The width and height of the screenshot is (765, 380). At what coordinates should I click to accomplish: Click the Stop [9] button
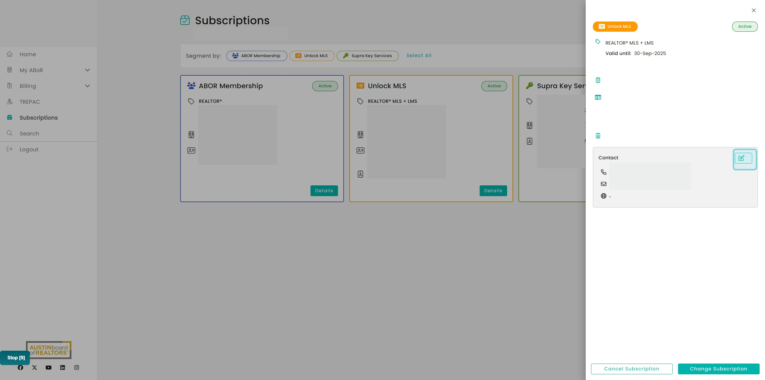pos(15,358)
